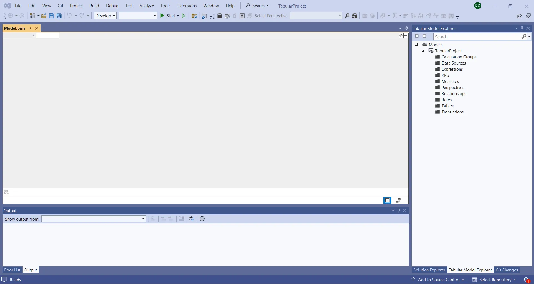Image resolution: width=534 pixels, height=284 pixels.
Task: Switch to grid view in model designer
Action: [x=387, y=200]
